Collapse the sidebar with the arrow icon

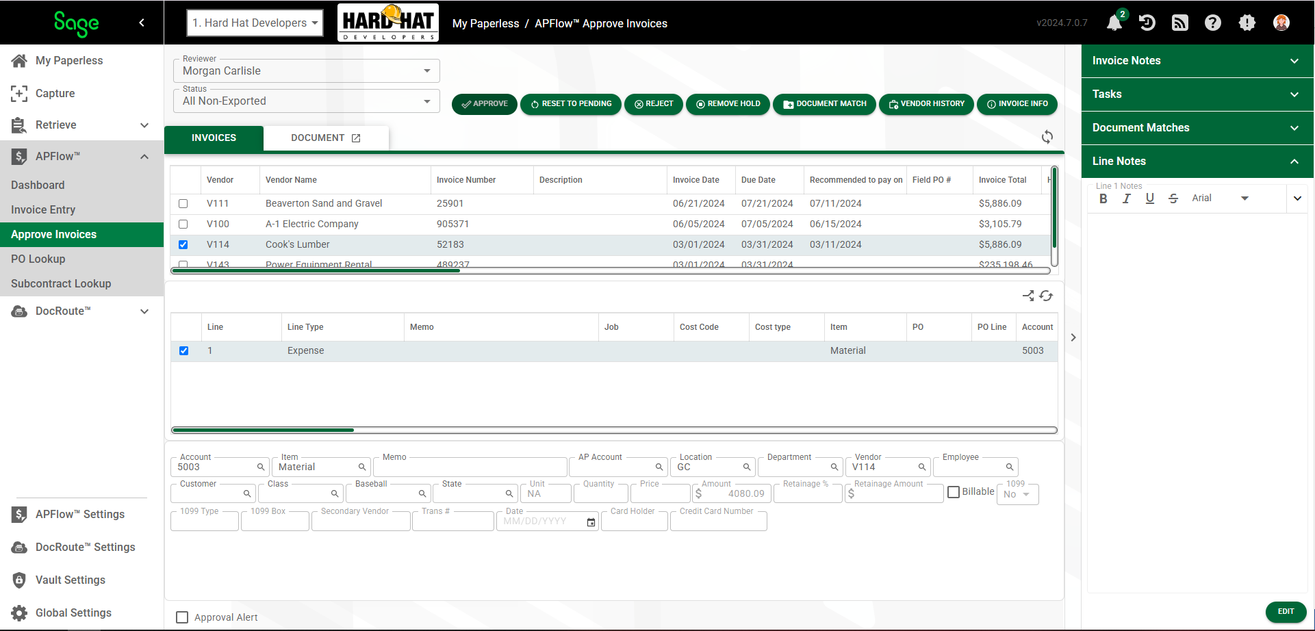(142, 23)
